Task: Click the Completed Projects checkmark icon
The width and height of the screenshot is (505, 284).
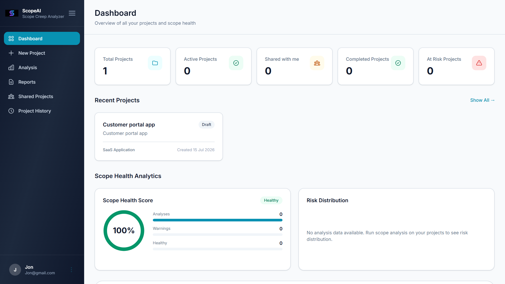Action: (x=398, y=63)
